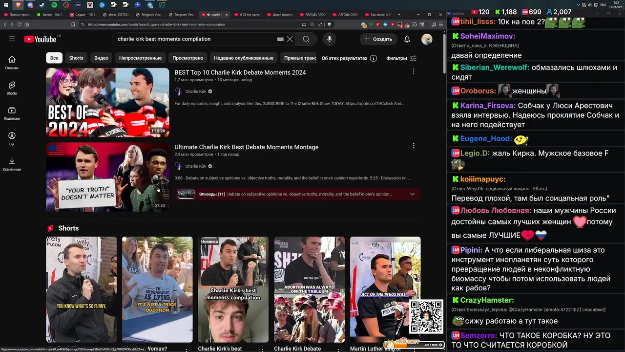Open Подписки subscriptions in the sidebar
Image resolution: width=625 pixels, height=352 pixels.
click(x=12, y=113)
